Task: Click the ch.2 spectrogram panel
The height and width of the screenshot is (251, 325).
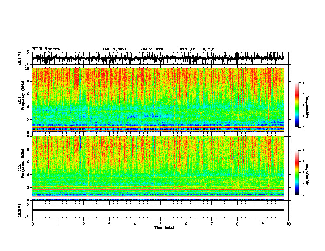Action: 158,168
